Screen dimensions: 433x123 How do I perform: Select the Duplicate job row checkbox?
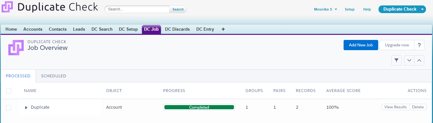9,108
